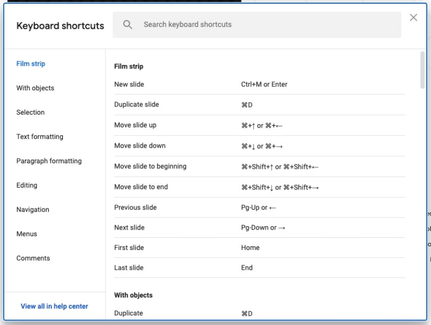The image size is (431, 325).
Task: Type in the Search keyboard shortcuts field
Action: [264, 25]
